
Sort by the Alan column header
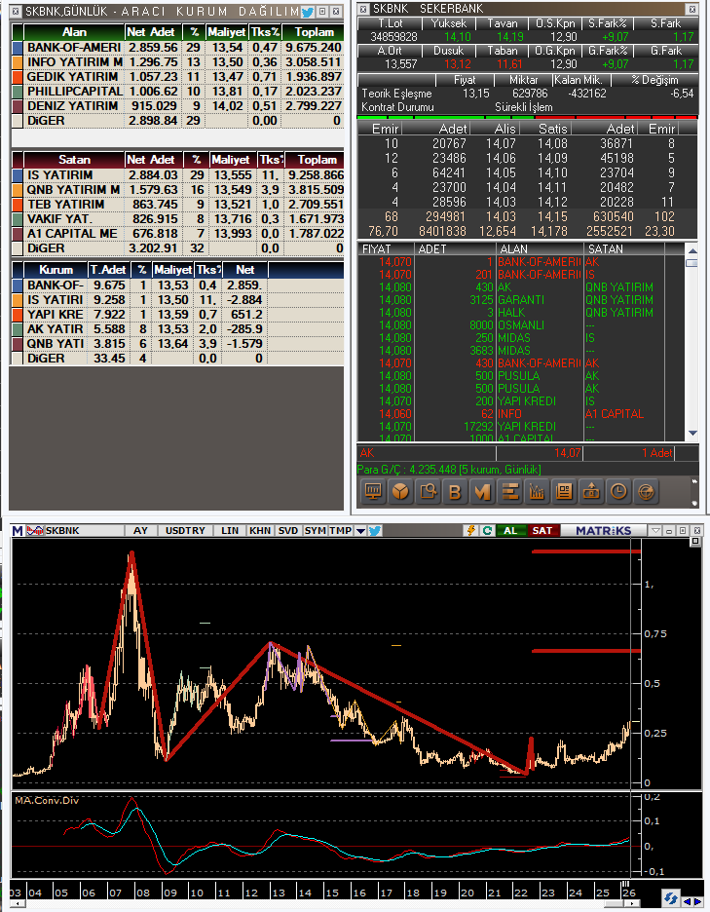pos(74,32)
